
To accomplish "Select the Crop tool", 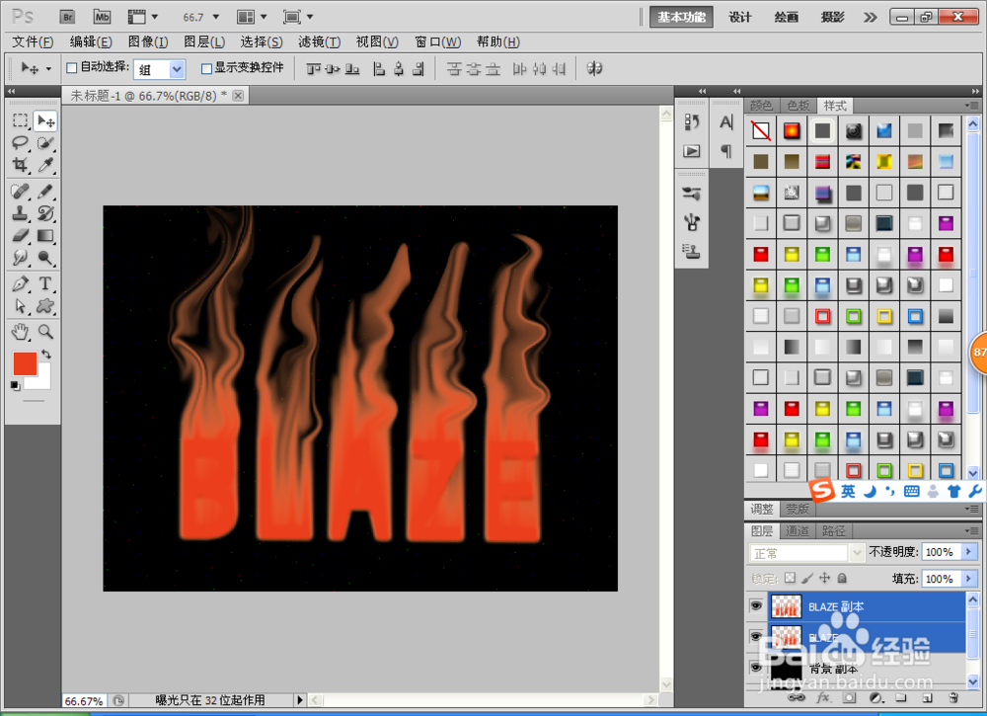I will [x=21, y=165].
